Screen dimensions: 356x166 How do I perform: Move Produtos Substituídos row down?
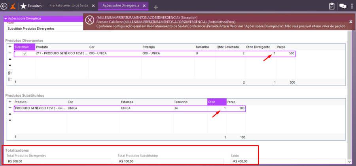click(x=10, y=120)
